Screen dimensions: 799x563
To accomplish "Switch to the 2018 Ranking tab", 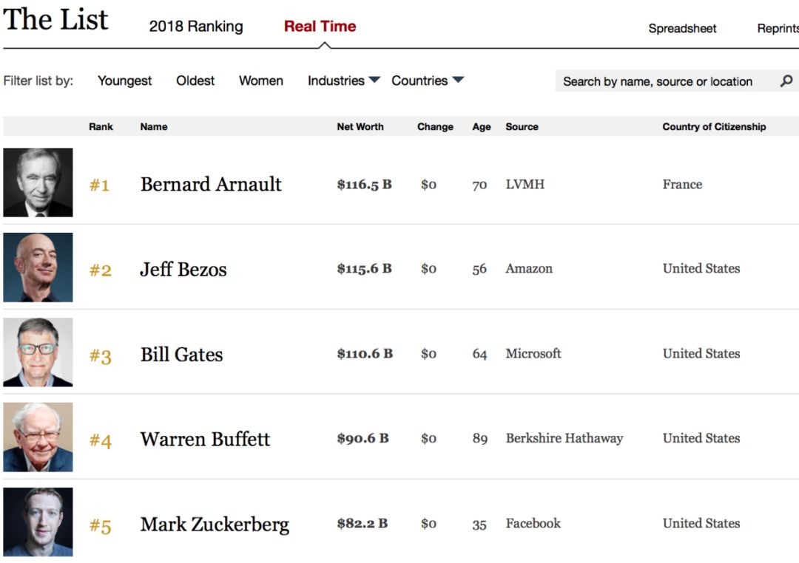I will click(196, 27).
